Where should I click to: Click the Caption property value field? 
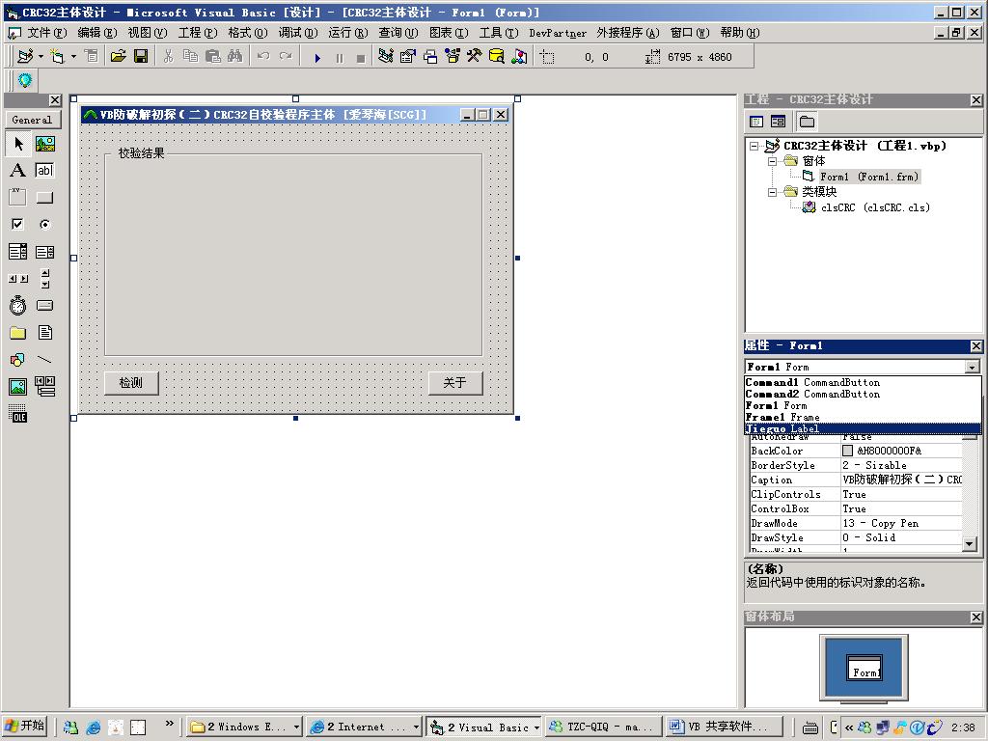click(902, 480)
